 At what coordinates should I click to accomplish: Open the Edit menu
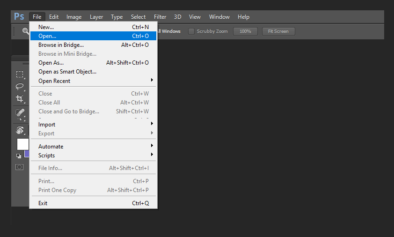tap(54, 17)
